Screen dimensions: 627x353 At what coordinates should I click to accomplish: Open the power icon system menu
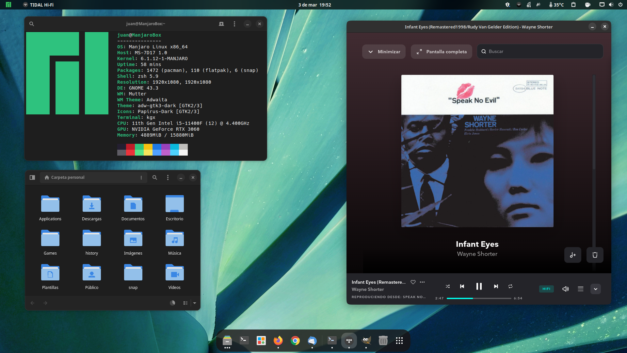coord(620,5)
